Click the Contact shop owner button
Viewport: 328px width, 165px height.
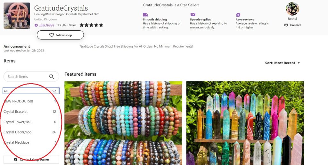pos(31,160)
